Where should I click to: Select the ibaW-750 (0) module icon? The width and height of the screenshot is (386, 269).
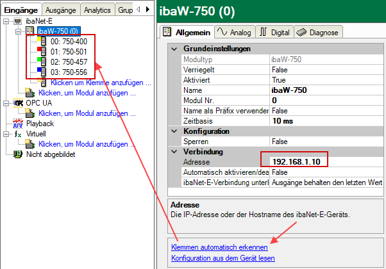click(x=30, y=30)
